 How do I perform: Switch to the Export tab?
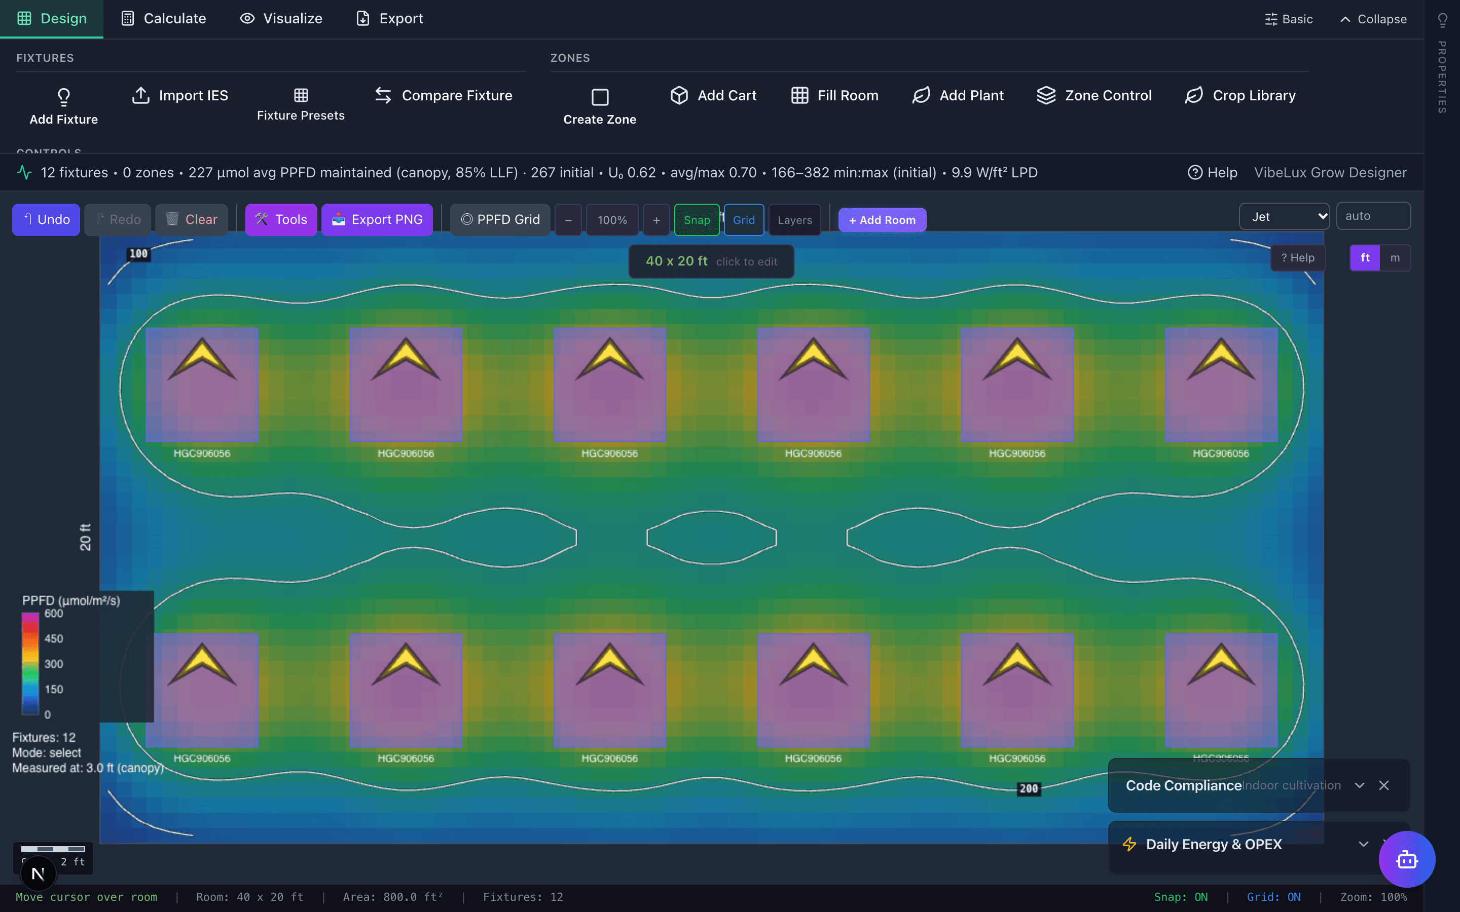(390, 19)
